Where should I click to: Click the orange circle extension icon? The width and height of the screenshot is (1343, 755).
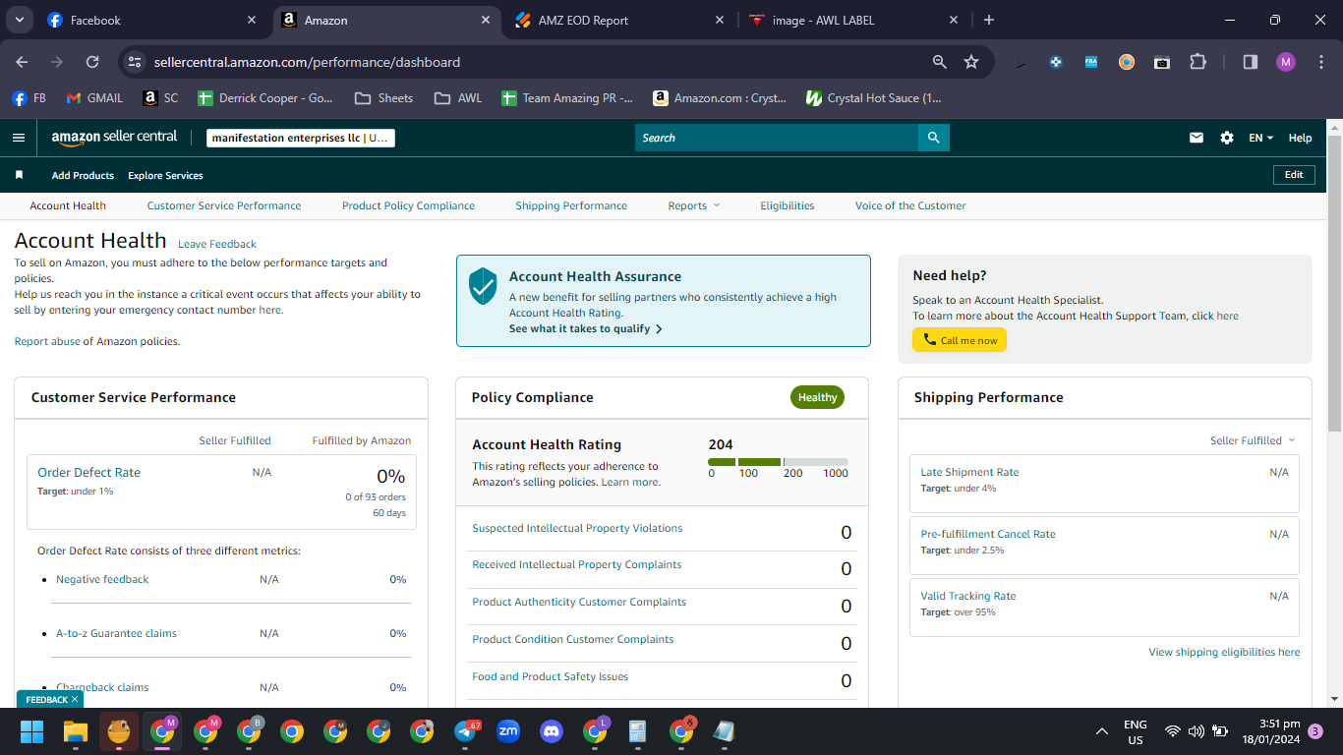[1127, 62]
